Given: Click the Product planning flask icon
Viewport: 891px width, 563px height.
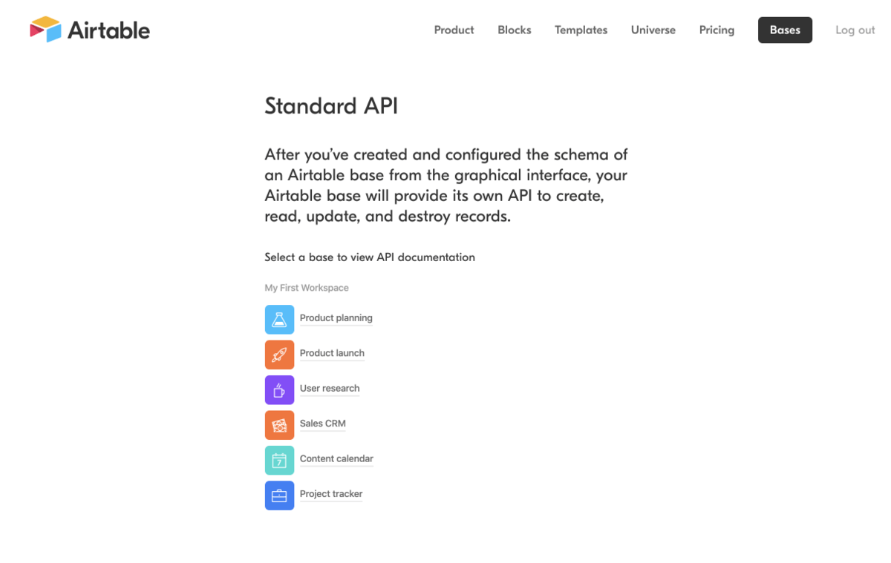Looking at the screenshot, I should pyautogui.click(x=279, y=320).
